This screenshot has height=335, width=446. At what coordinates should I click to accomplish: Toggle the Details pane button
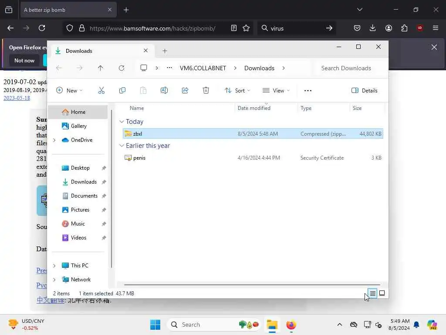365,91
